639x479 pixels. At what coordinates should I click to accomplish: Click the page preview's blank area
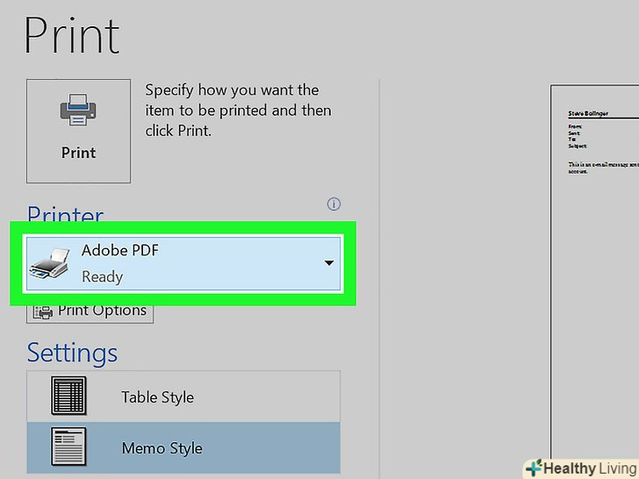click(x=597, y=307)
